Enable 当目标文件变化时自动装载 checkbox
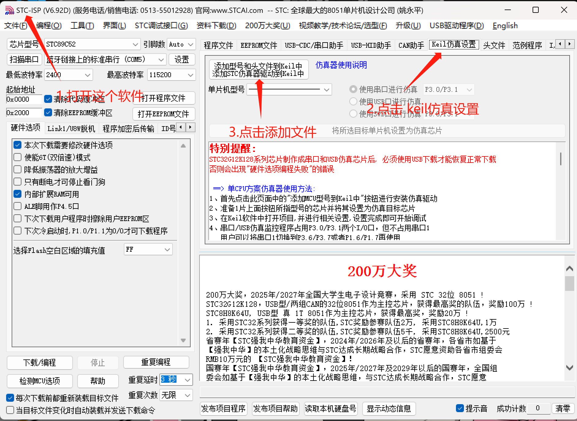Image resolution: width=577 pixels, height=421 pixels. tap(10, 410)
